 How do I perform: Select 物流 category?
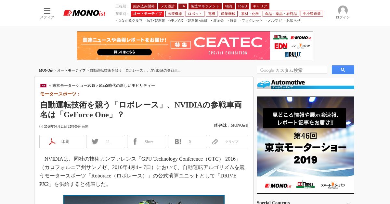[x=229, y=6]
